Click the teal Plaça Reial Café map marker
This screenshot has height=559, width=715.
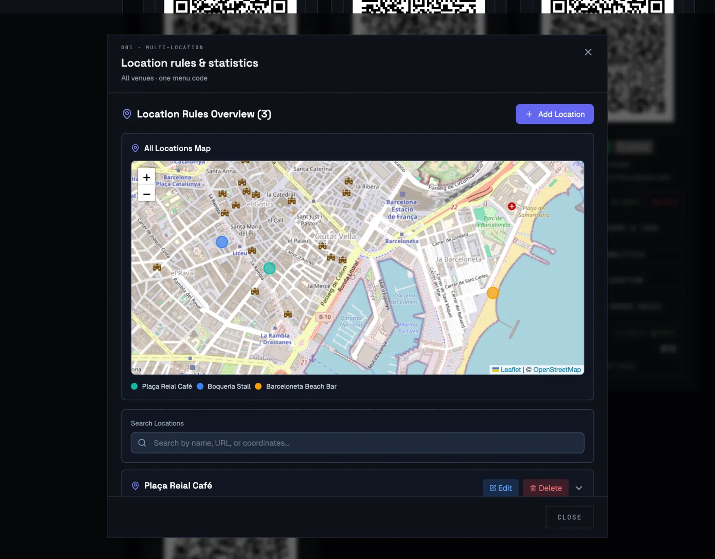pos(269,268)
